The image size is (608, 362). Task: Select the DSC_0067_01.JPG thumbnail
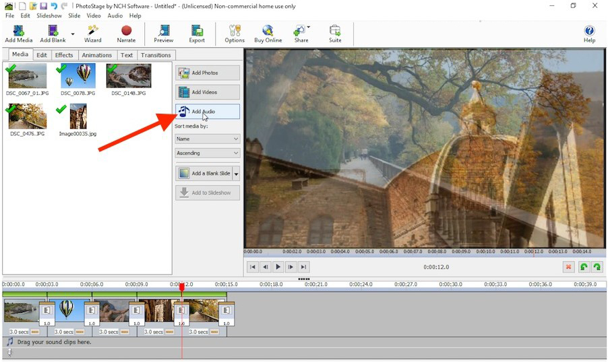pos(27,76)
